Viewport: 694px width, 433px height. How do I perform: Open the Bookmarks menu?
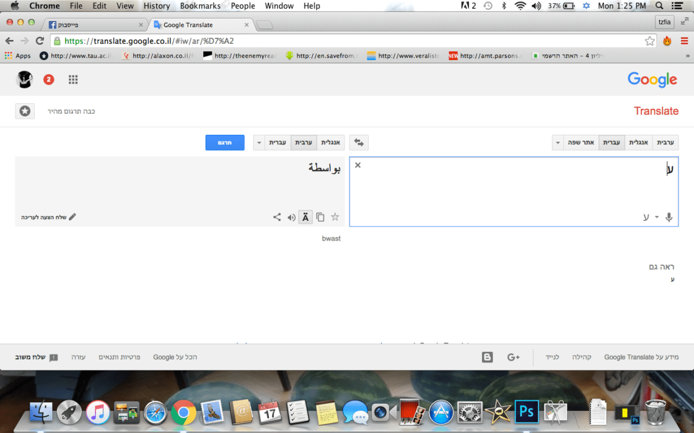(x=200, y=6)
